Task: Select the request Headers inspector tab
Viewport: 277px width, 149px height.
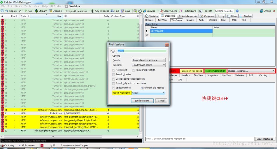Action: [149, 20]
